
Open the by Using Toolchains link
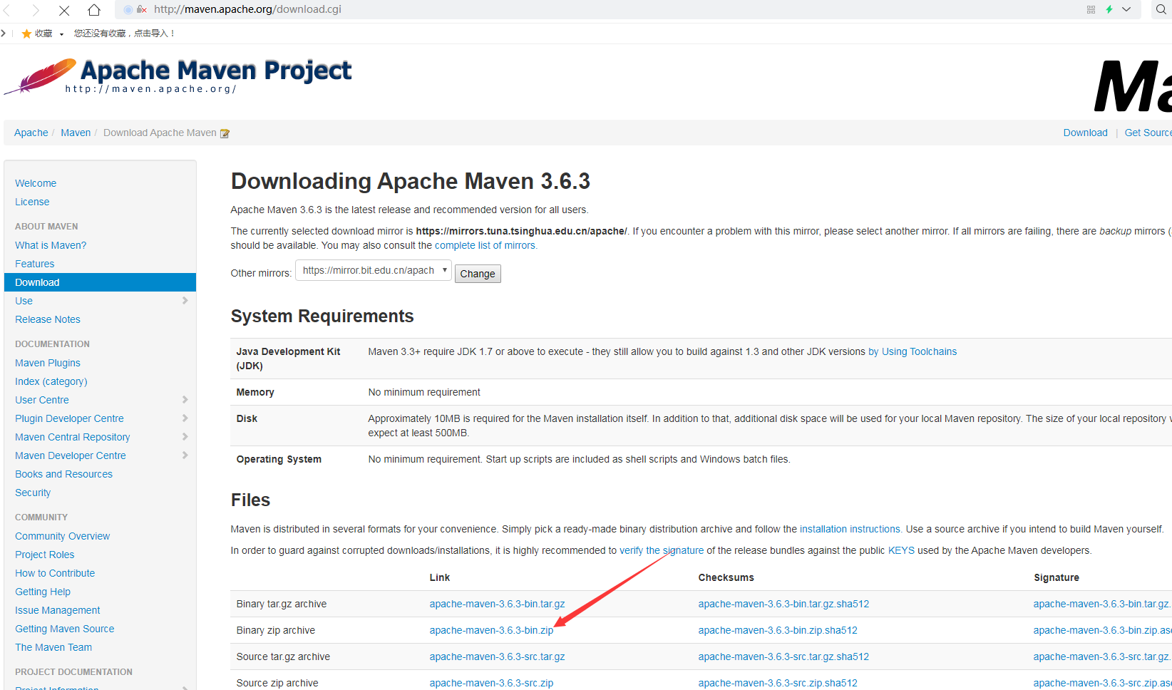(x=913, y=351)
